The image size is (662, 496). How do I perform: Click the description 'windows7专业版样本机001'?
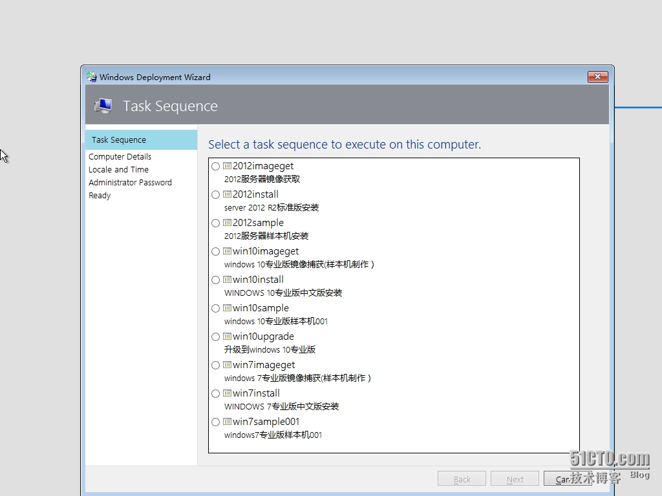[x=273, y=435]
